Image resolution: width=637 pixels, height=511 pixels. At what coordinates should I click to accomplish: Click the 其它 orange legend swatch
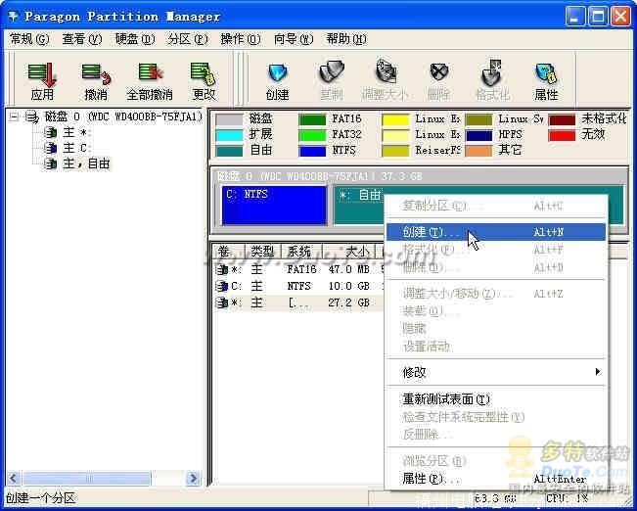click(x=478, y=151)
